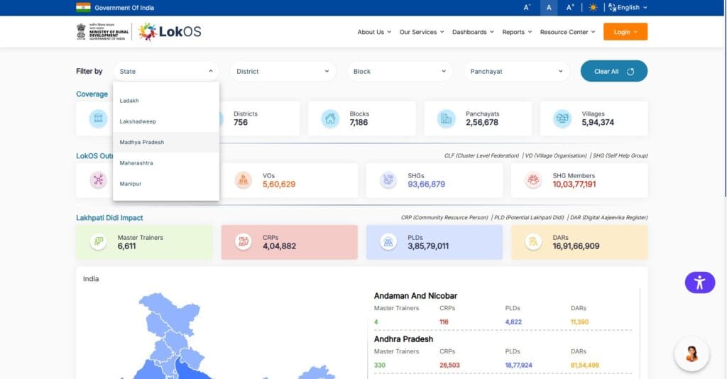Click the CRPs value 4,04,882

(x=279, y=246)
